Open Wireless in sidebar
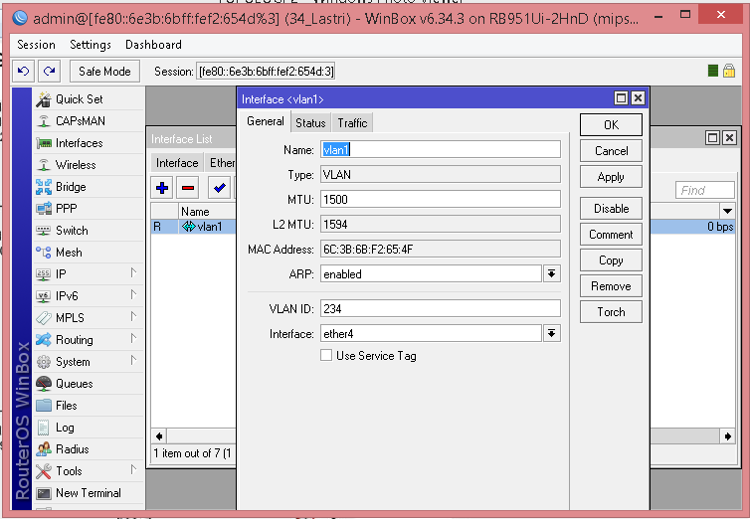 [89, 165]
